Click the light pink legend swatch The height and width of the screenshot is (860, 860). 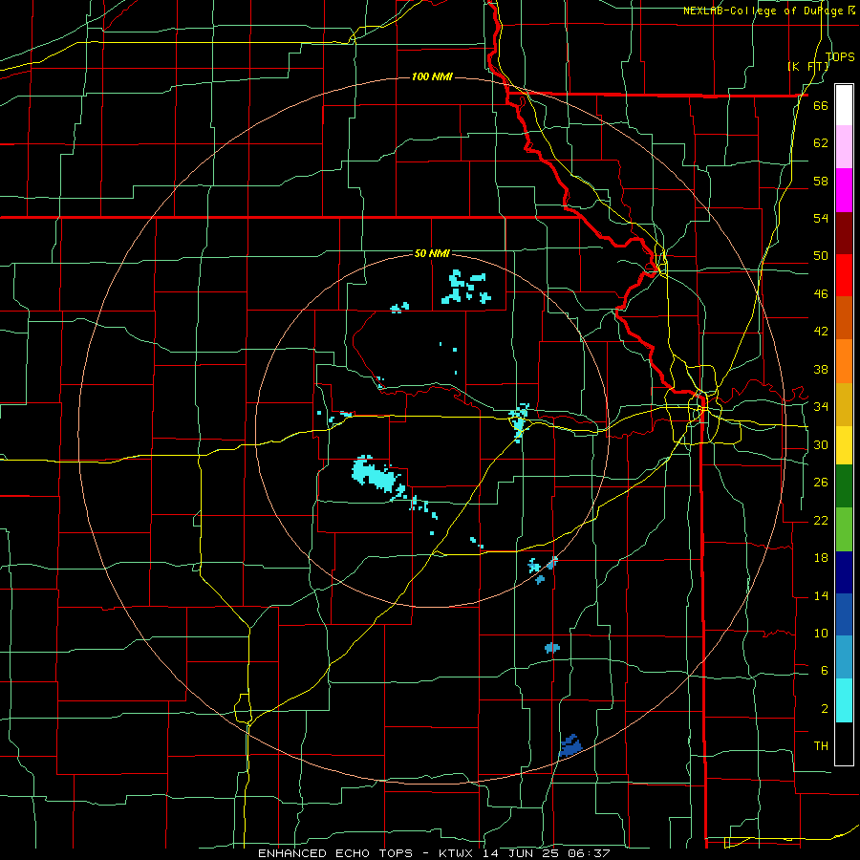click(844, 147)
